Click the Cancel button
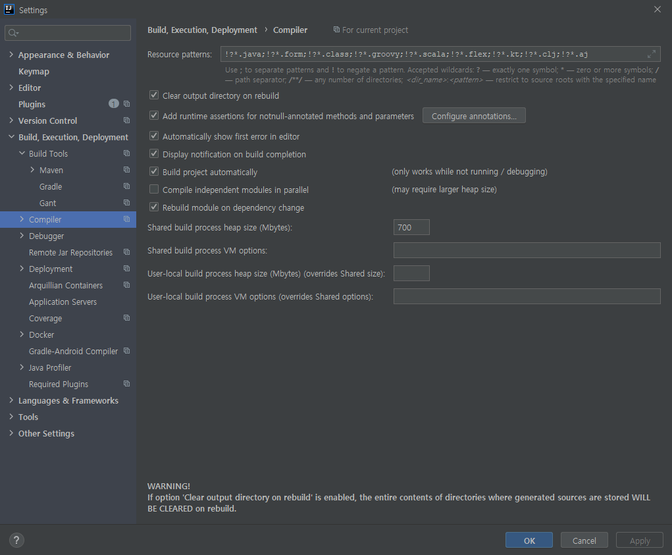 tap(584, 541)
